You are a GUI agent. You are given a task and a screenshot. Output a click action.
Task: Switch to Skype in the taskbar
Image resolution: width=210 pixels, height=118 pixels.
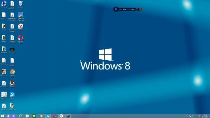(48, 116)
